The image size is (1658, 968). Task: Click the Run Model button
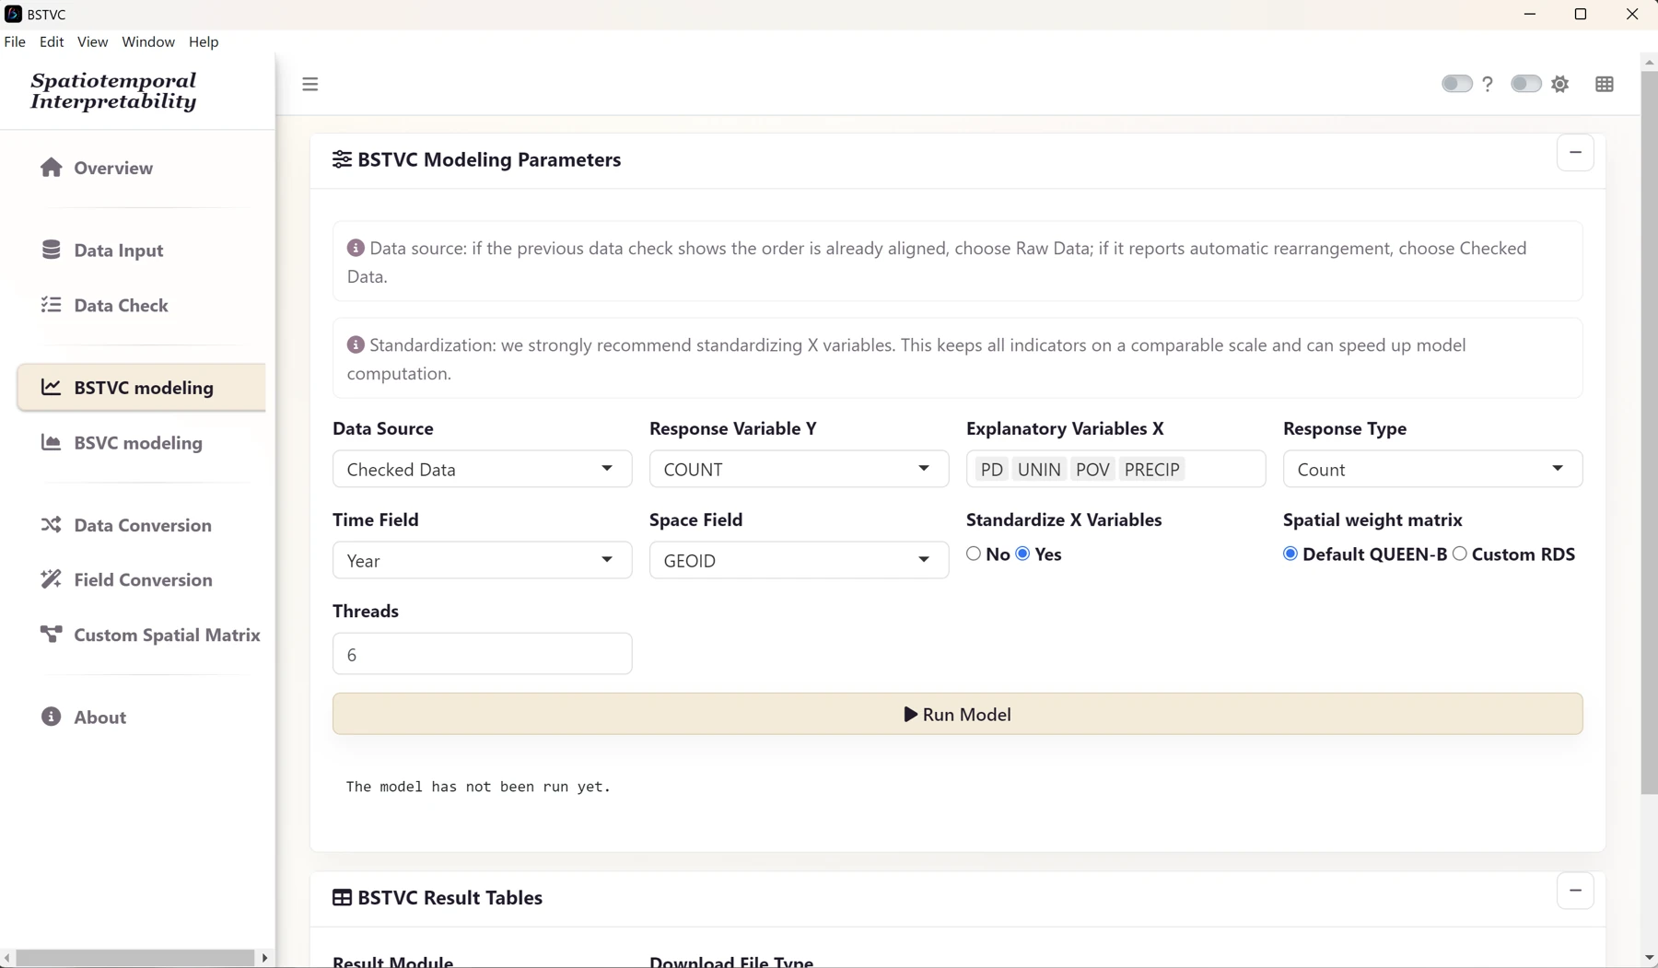pos(957,714)
